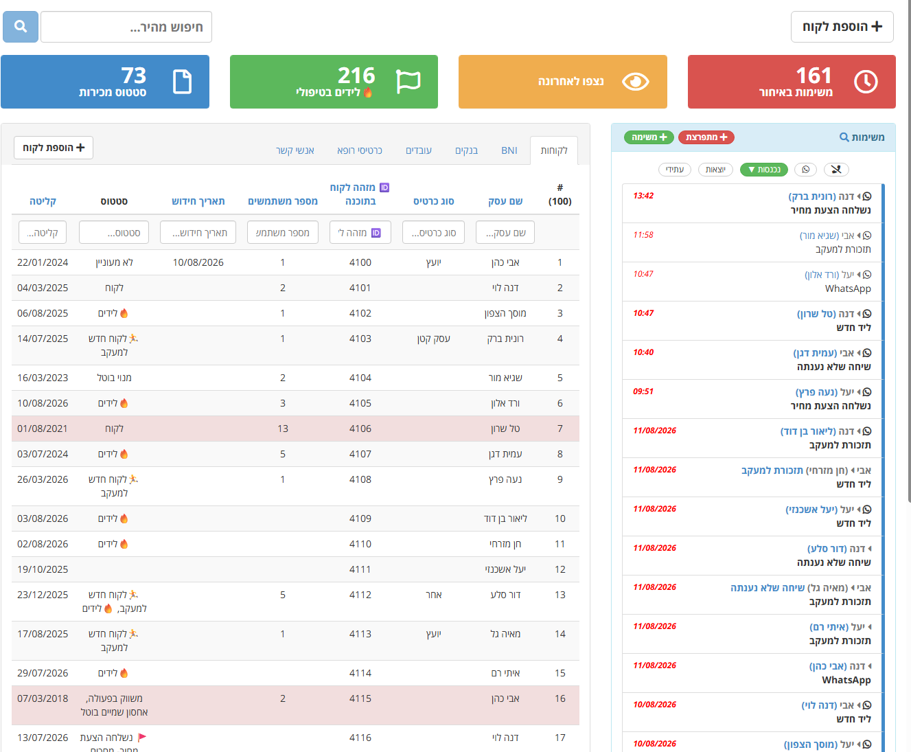The height and width of the screenshot is (752, 911).
Task: Click the ID badge icon in מזהה לקוח header
Action: (x=384, y=187)
